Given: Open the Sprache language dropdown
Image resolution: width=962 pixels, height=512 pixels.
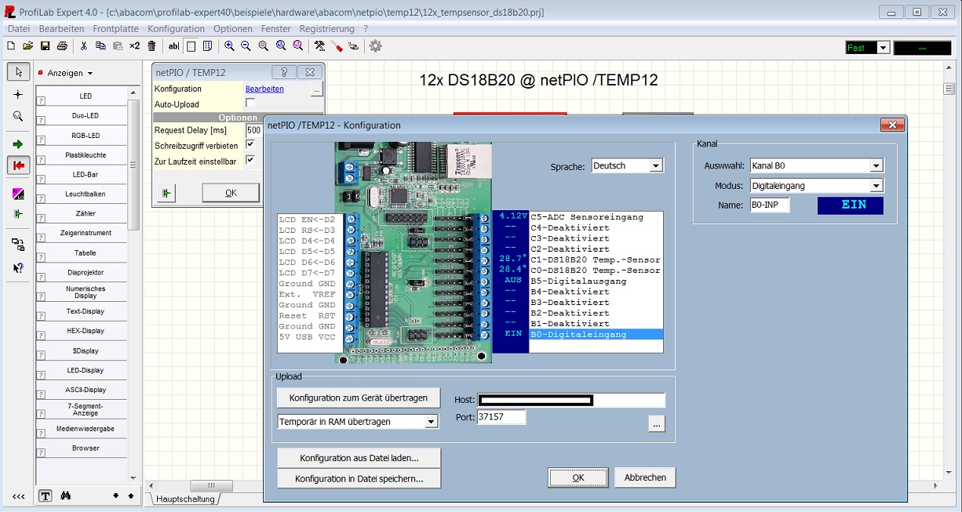Looking at the screenshot, I should (656, 165).
